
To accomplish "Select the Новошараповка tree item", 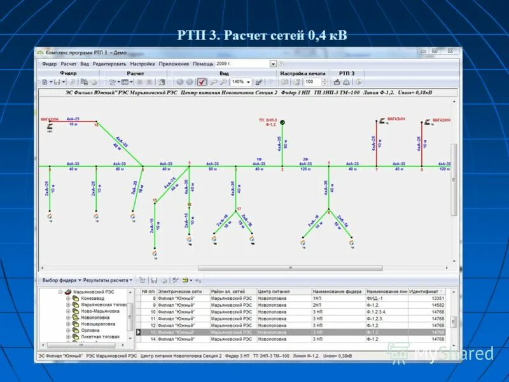I will pyautogui.click(x=98, y=324).
